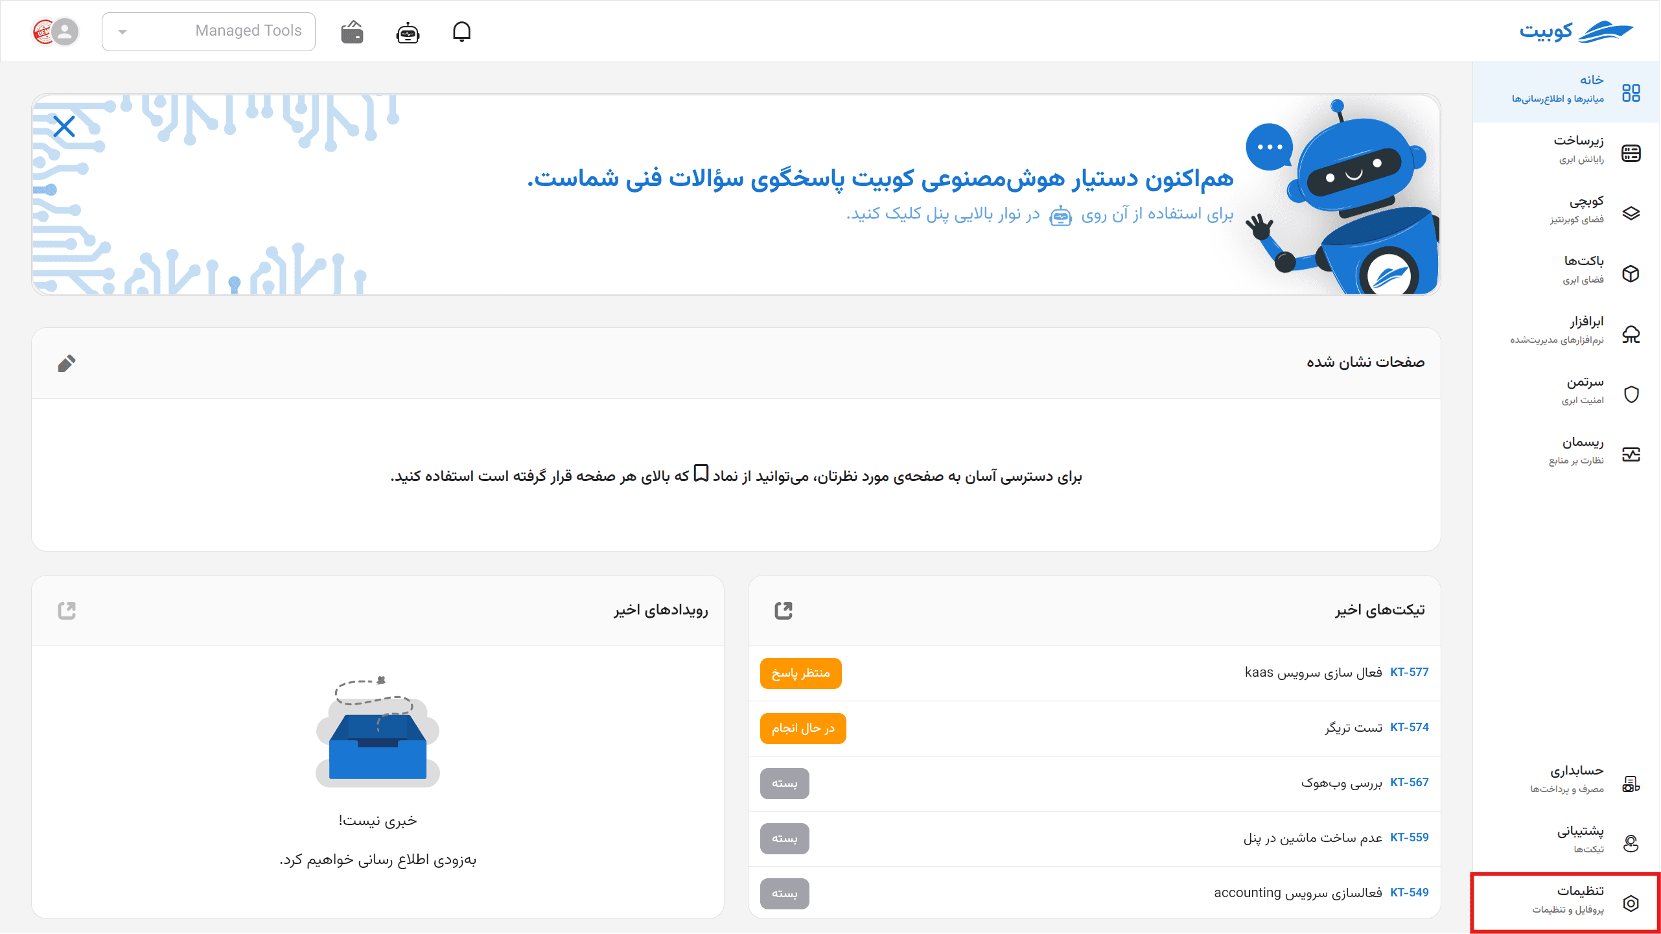
Task: Click the سرتمن shield icon
Action: [1631, 394]
